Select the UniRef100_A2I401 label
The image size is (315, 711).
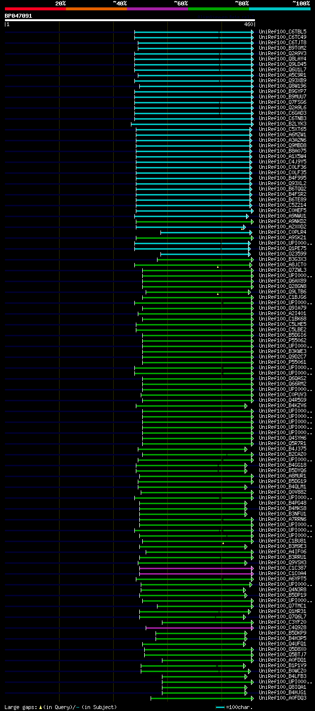coord(283,313)
